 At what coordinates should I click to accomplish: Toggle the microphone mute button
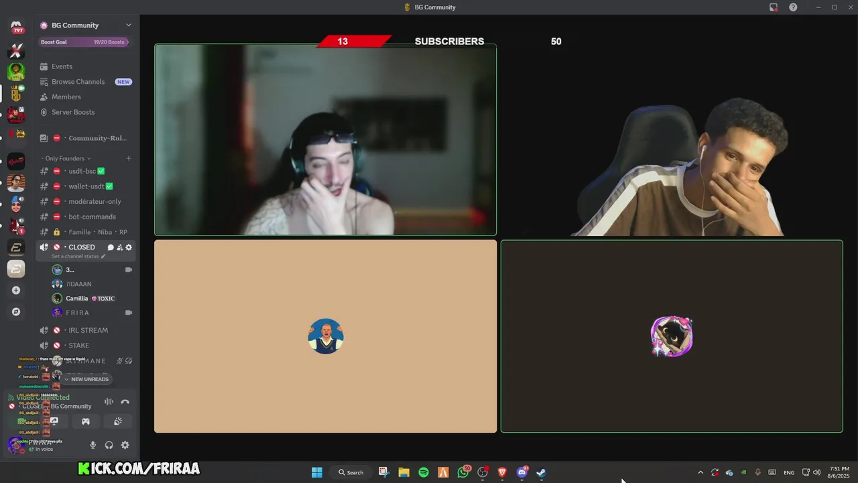[93, 445]
